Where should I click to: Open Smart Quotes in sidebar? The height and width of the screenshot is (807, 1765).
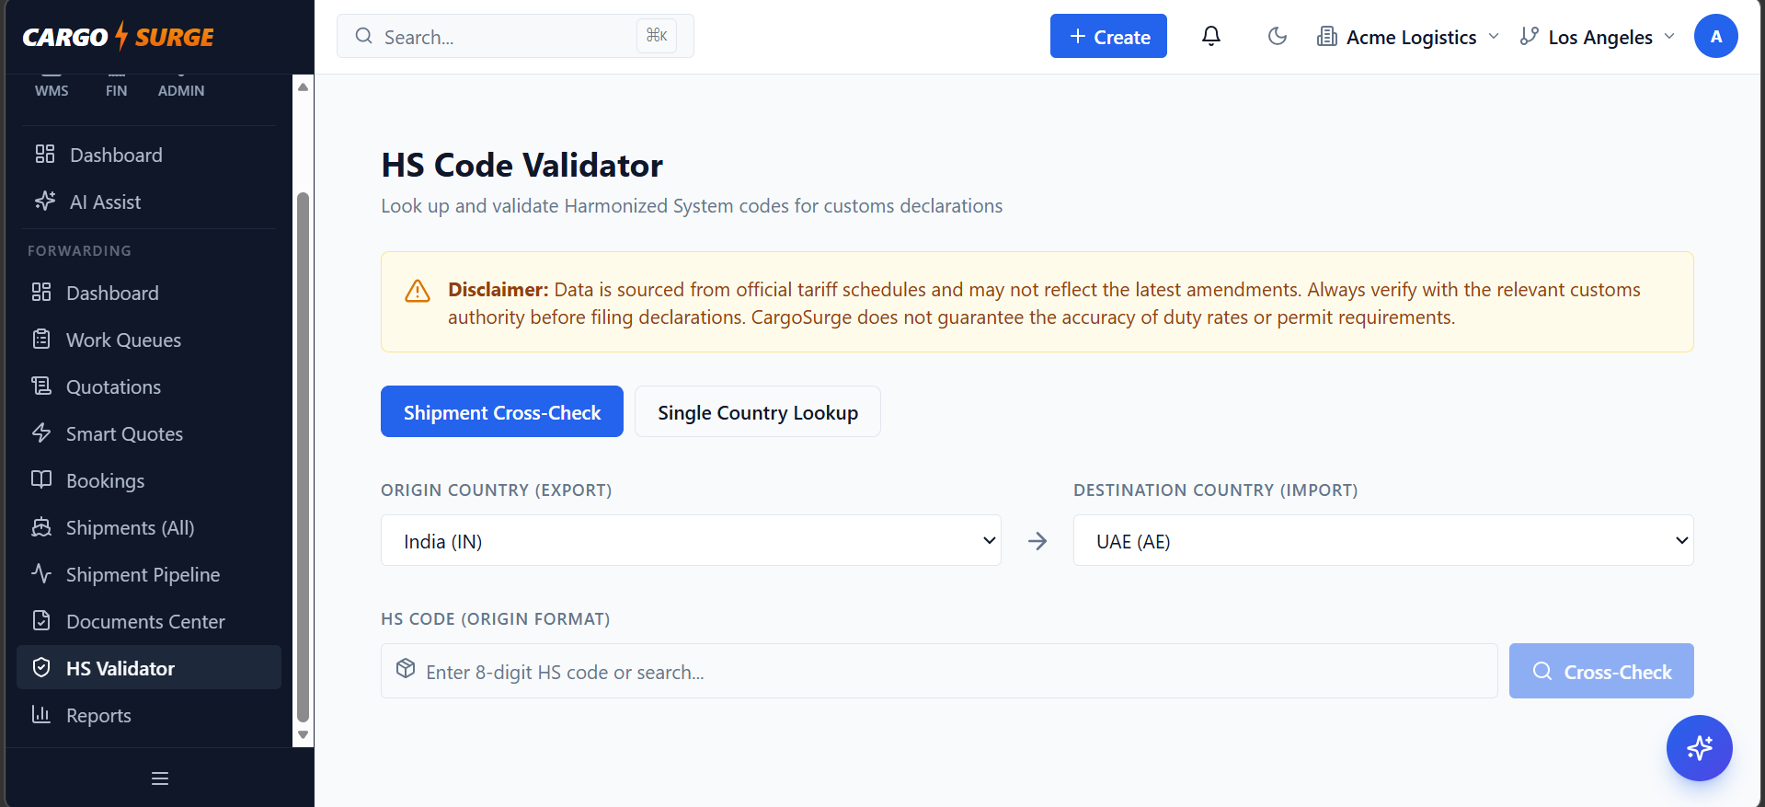coord(147,433)
